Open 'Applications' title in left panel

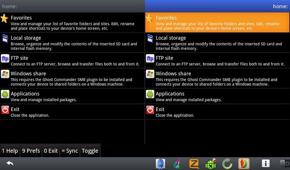pos(25,94)
